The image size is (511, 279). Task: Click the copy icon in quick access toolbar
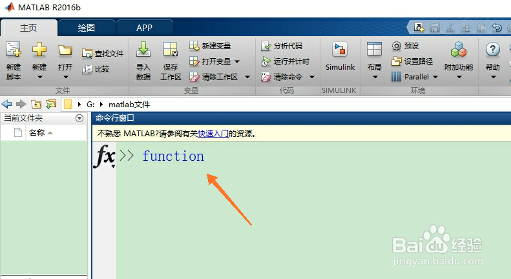466,27
